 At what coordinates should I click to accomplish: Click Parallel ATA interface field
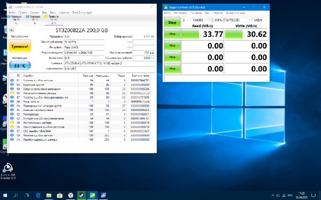(x=84, y=47)
